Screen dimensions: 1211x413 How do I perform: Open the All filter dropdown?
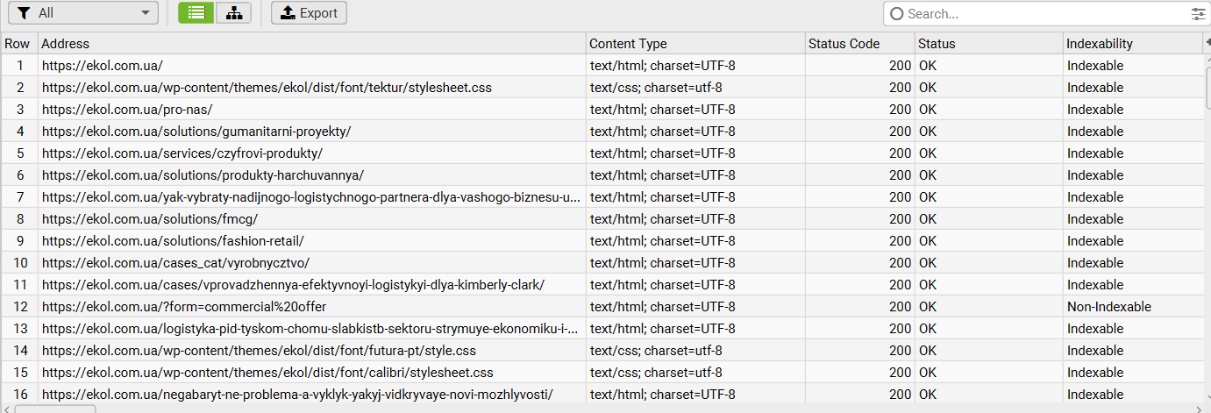[83, 13]
